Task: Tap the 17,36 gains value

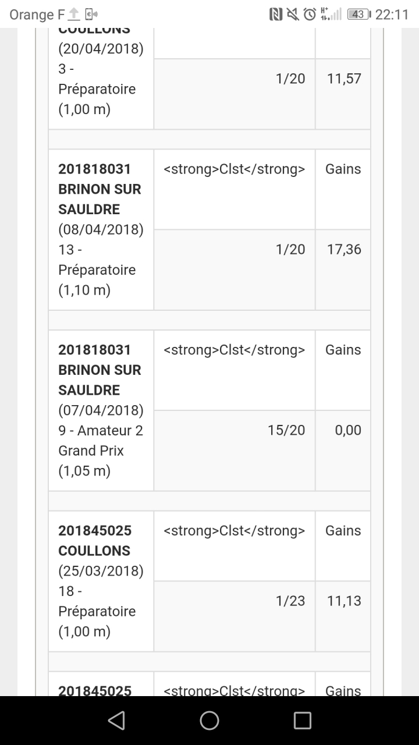Action: point(344,249)
